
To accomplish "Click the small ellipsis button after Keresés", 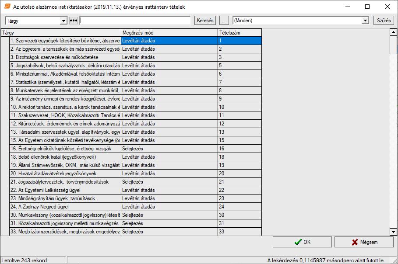I will [x=224, y=21].
